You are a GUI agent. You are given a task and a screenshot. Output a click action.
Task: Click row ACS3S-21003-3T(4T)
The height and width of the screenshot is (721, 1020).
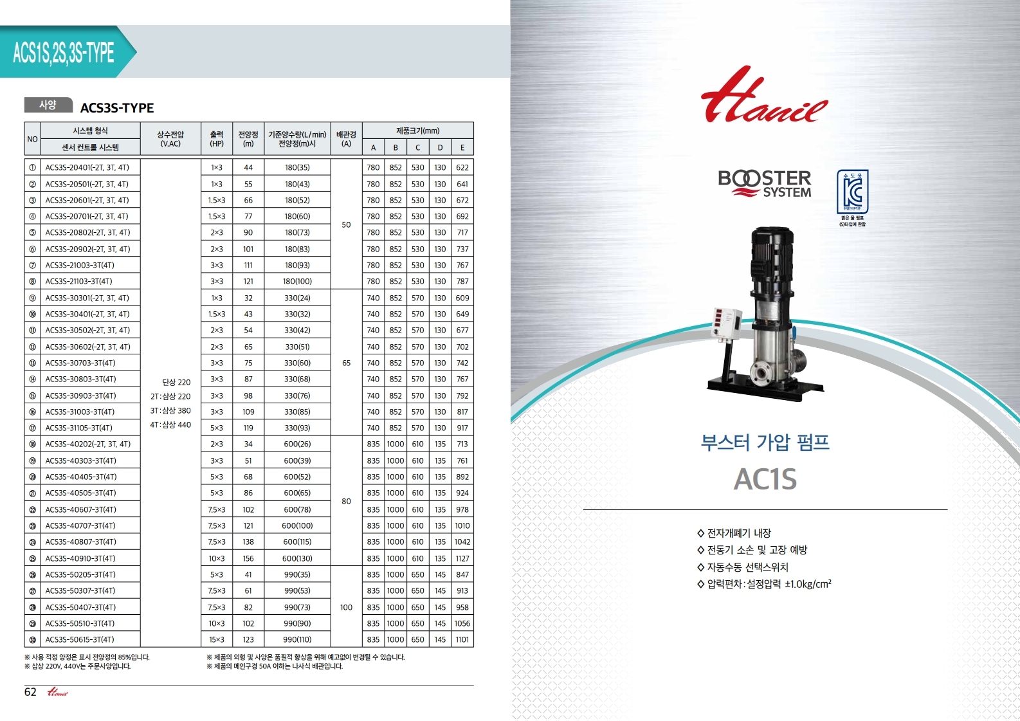(x=249, y=265)
